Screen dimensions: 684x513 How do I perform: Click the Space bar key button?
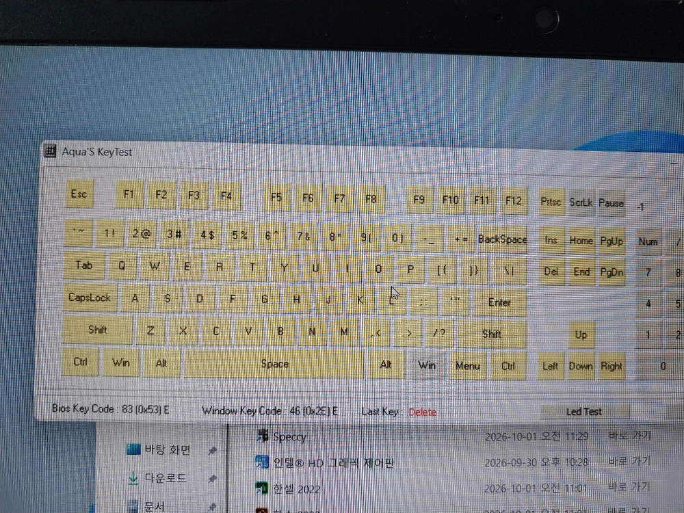click(274, 364)
